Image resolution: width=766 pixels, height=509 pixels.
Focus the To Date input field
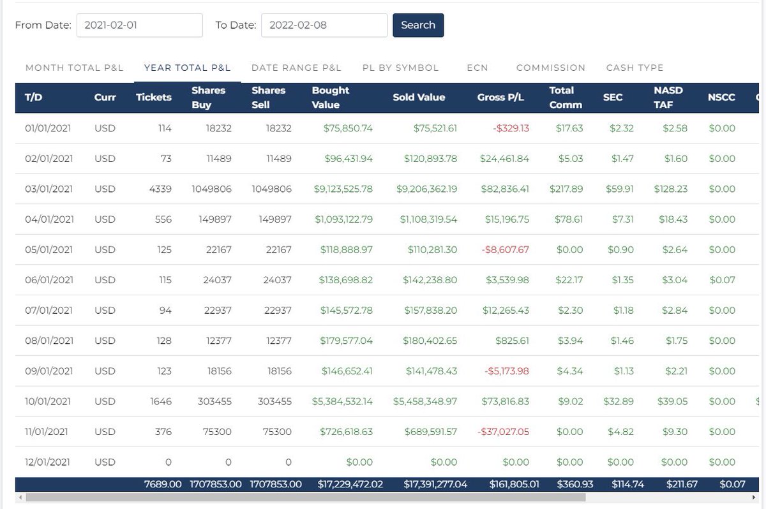[324, 26]
